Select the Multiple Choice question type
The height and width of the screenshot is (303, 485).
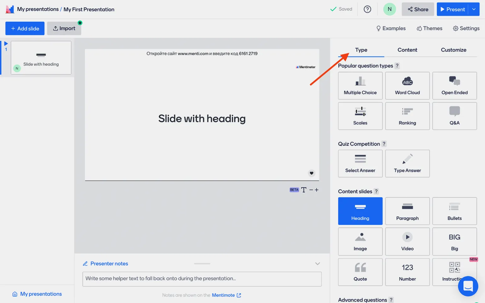pos(360,86)
